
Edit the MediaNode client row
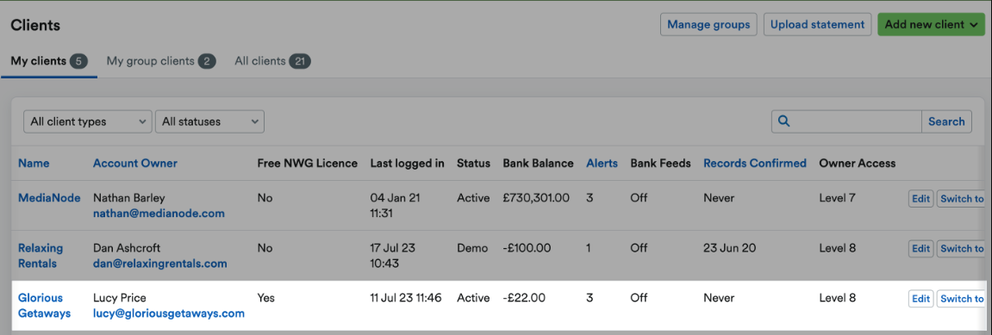920,198
